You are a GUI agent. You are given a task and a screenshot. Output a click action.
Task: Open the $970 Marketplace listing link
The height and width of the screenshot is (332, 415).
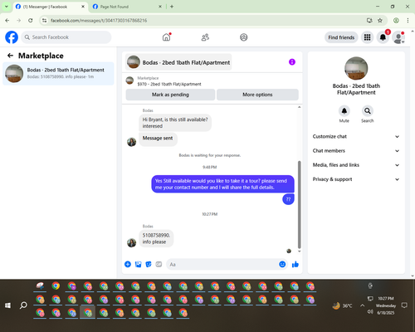pos(169,84)
